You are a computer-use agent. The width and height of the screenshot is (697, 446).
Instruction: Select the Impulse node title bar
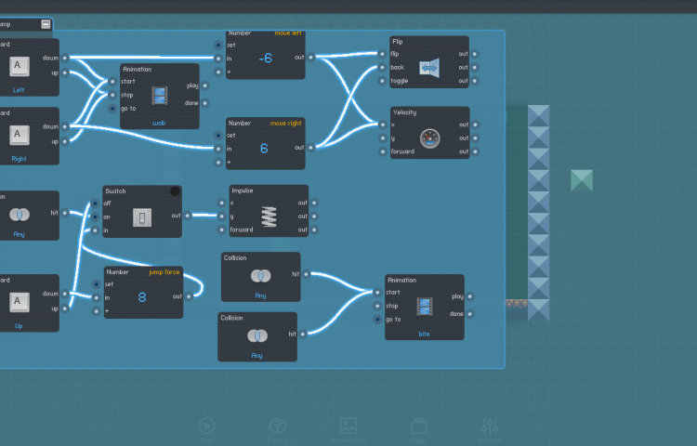click(x=269, y=190)
